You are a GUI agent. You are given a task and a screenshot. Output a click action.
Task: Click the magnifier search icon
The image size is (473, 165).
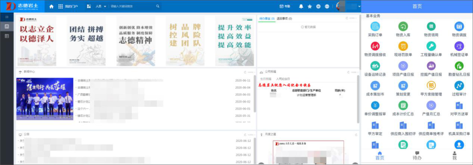pyautogui.click(x=158, y=6)
